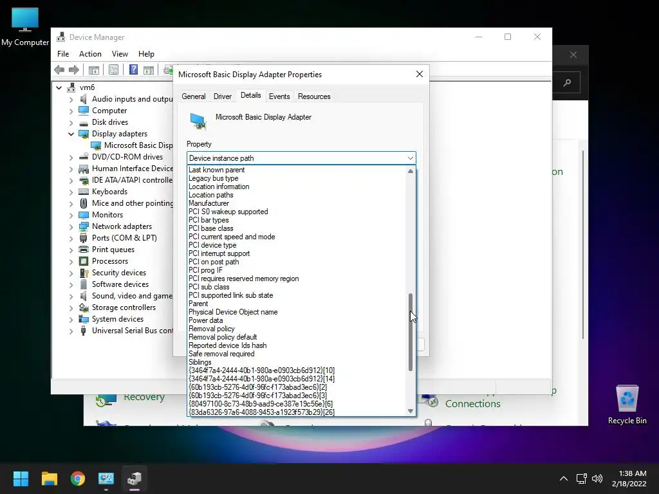Click the blue Help question mark icon
Viewport: 659px width, 494px height.
click(x=133, y=69)
